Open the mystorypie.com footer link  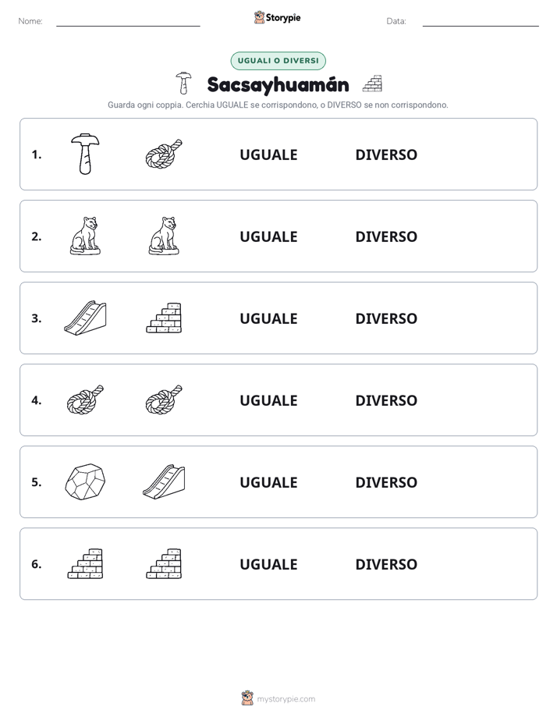pyautogui.click(x=278, y=698)
